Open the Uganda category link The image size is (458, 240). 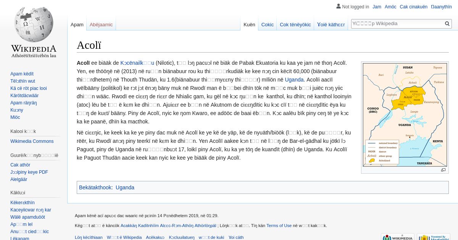(125, 187)
